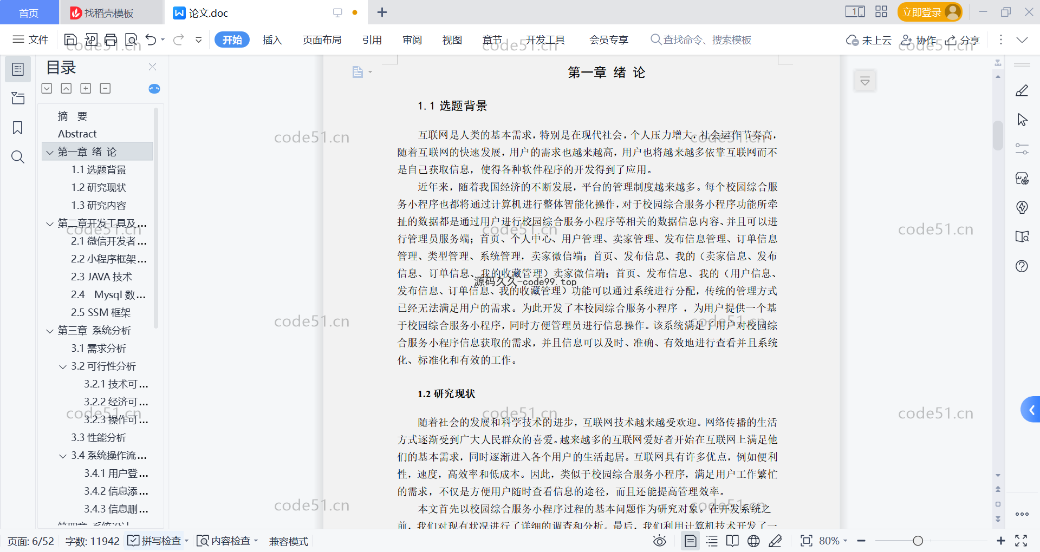Click 未上云 cloud status button

coord(869,40)
